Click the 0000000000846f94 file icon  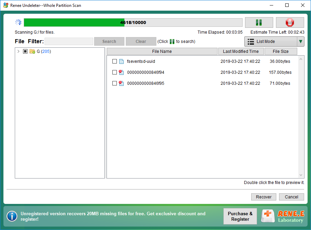click(121, 72)
